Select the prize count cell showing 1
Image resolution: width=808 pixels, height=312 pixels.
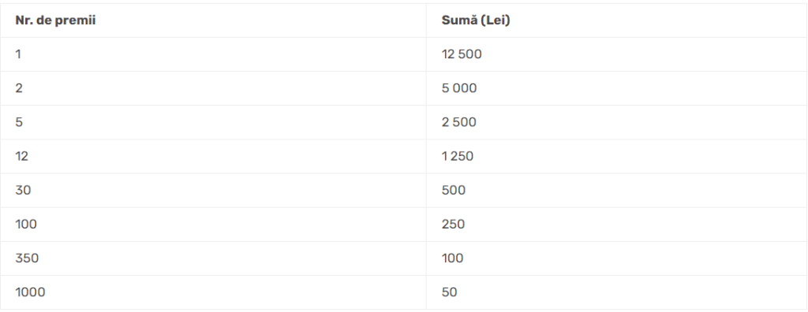[x=213, y=54]
